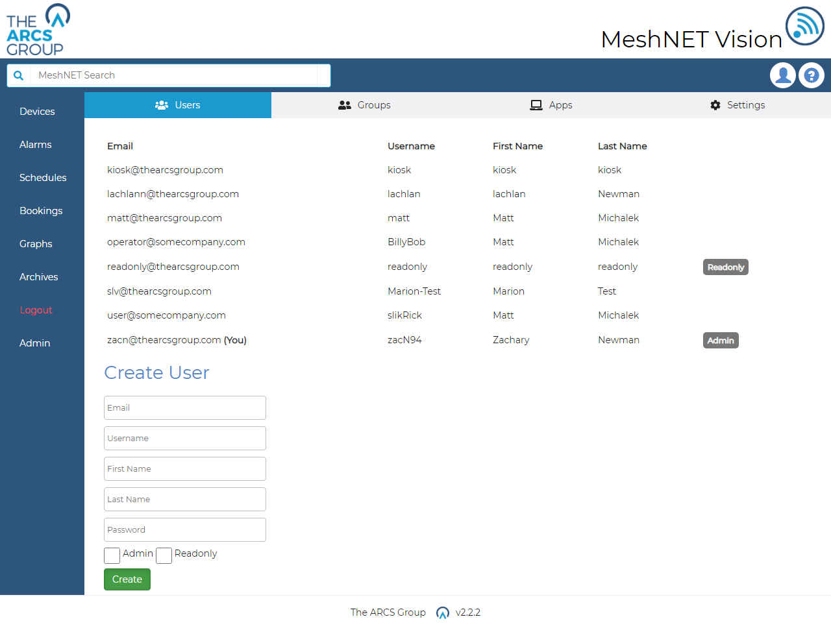
Task: Click the MeshNET Search box
Action: (175, 75)
